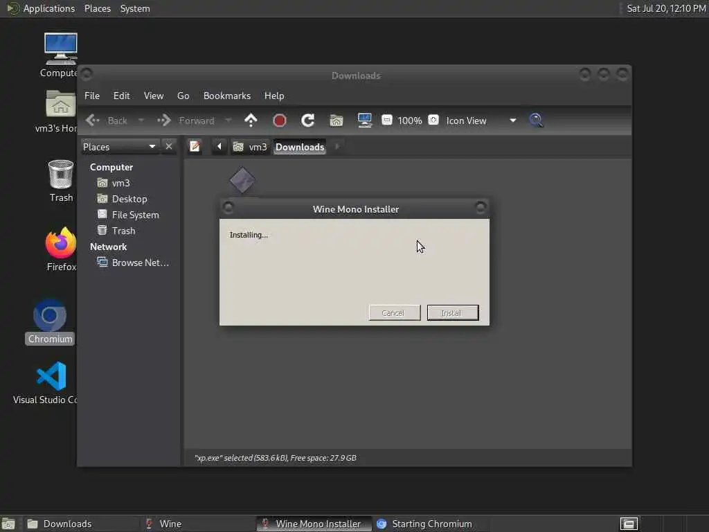This screenshot has width=709, height=532.
Task: Select the Visual Studio Code desktop icon
Action: point(47,382)
